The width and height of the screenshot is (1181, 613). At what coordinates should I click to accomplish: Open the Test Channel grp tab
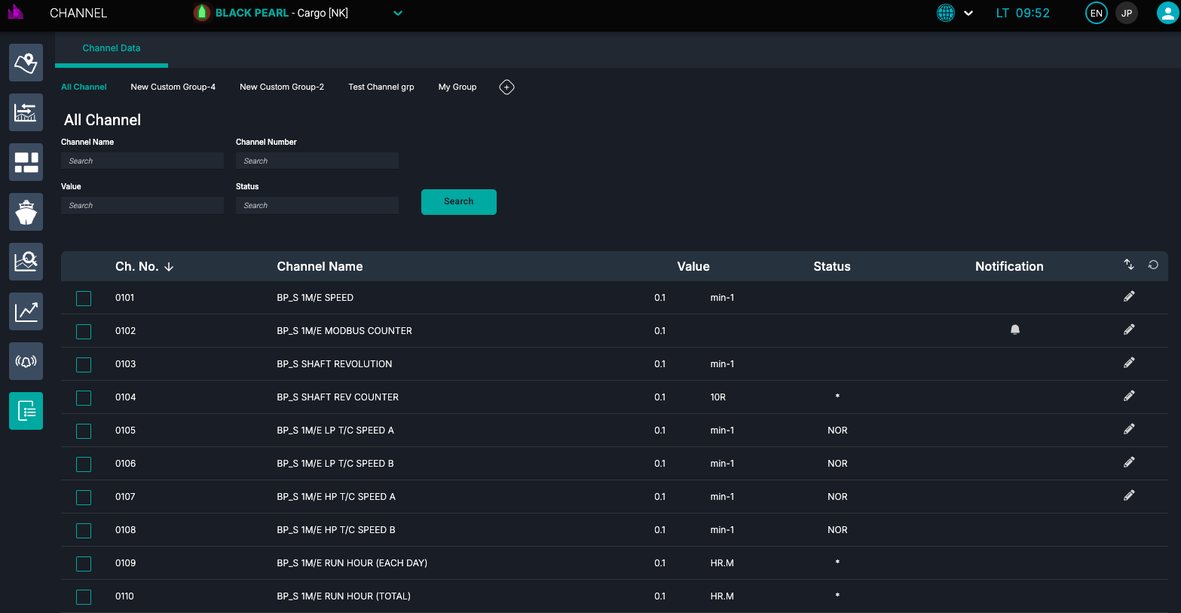[381, 87]
